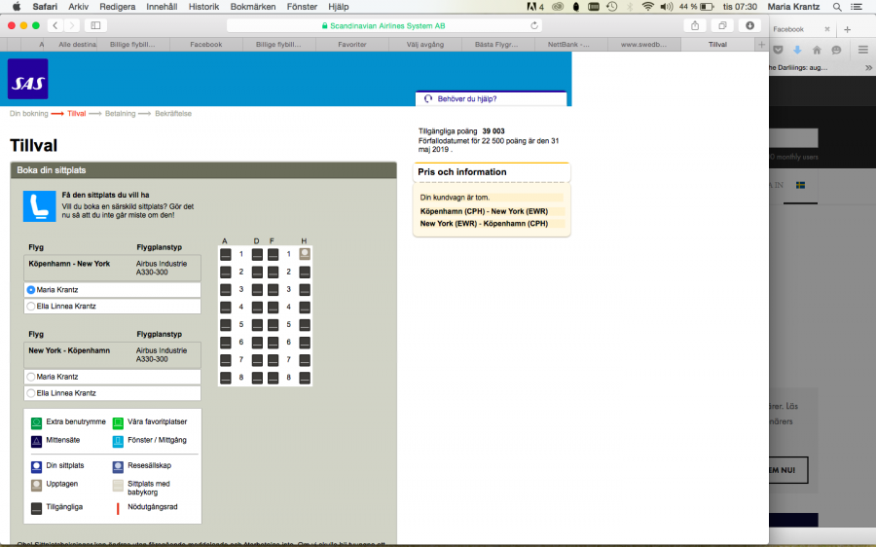Open the Safari share button
876x547 pixels.
(695, 25)
